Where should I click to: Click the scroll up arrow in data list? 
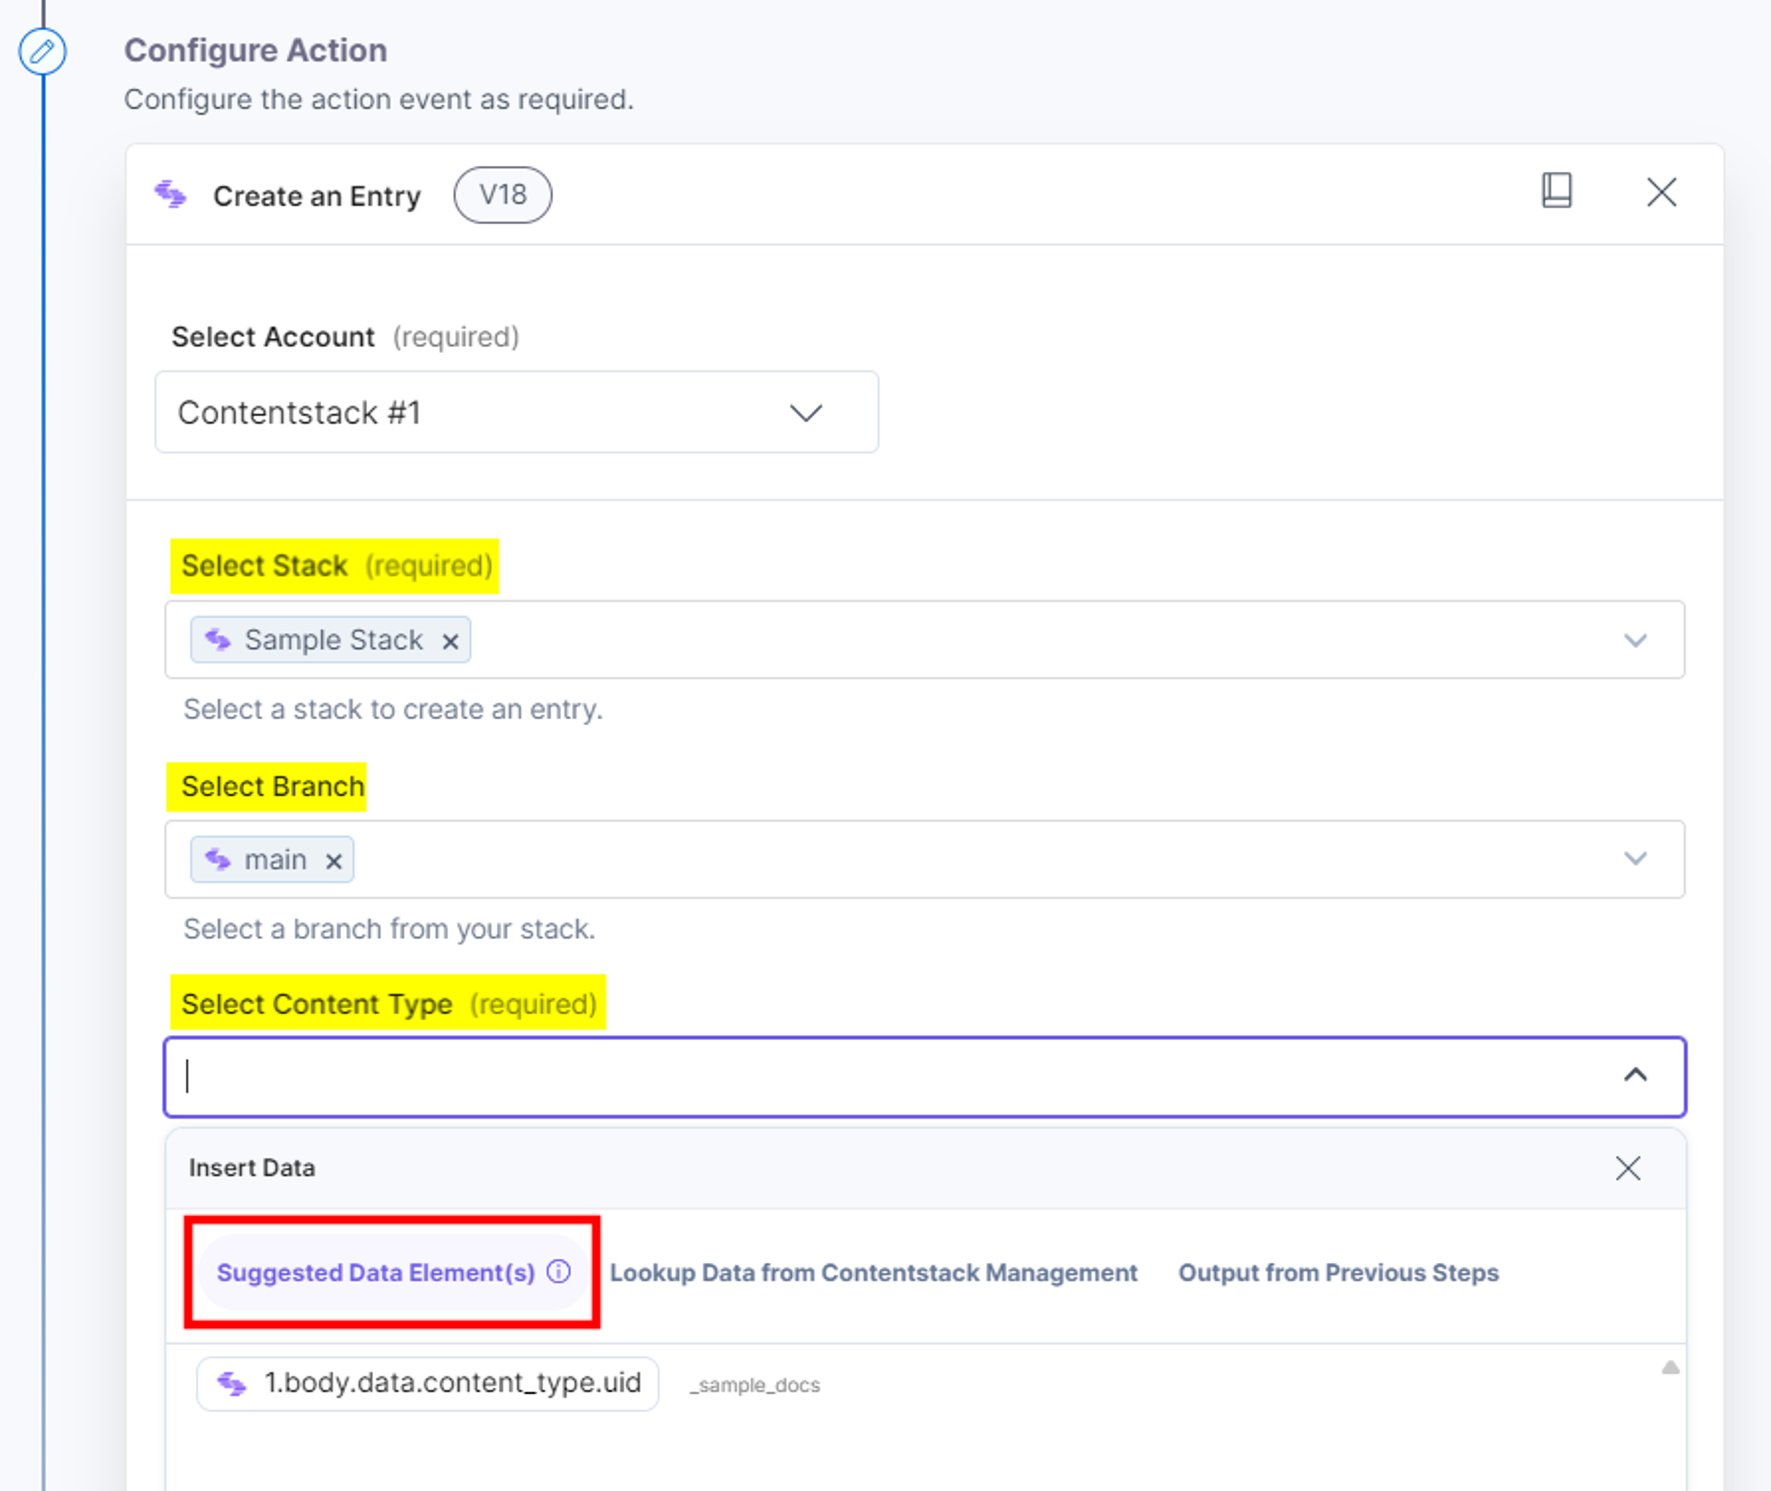click(1670, 1367)
